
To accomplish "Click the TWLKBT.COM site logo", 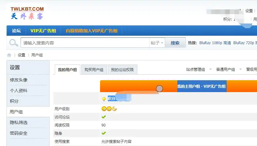I will [27, 13].
